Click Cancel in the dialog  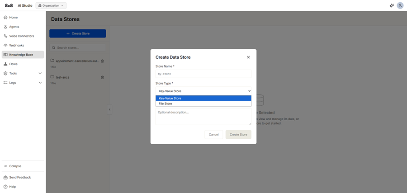[213, 135]
